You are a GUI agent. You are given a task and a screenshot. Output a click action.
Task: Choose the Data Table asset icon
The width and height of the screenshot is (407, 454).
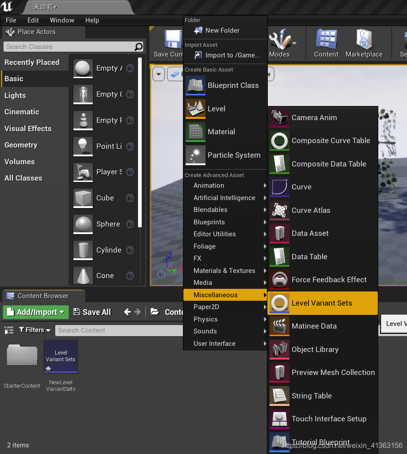(278, 257)
